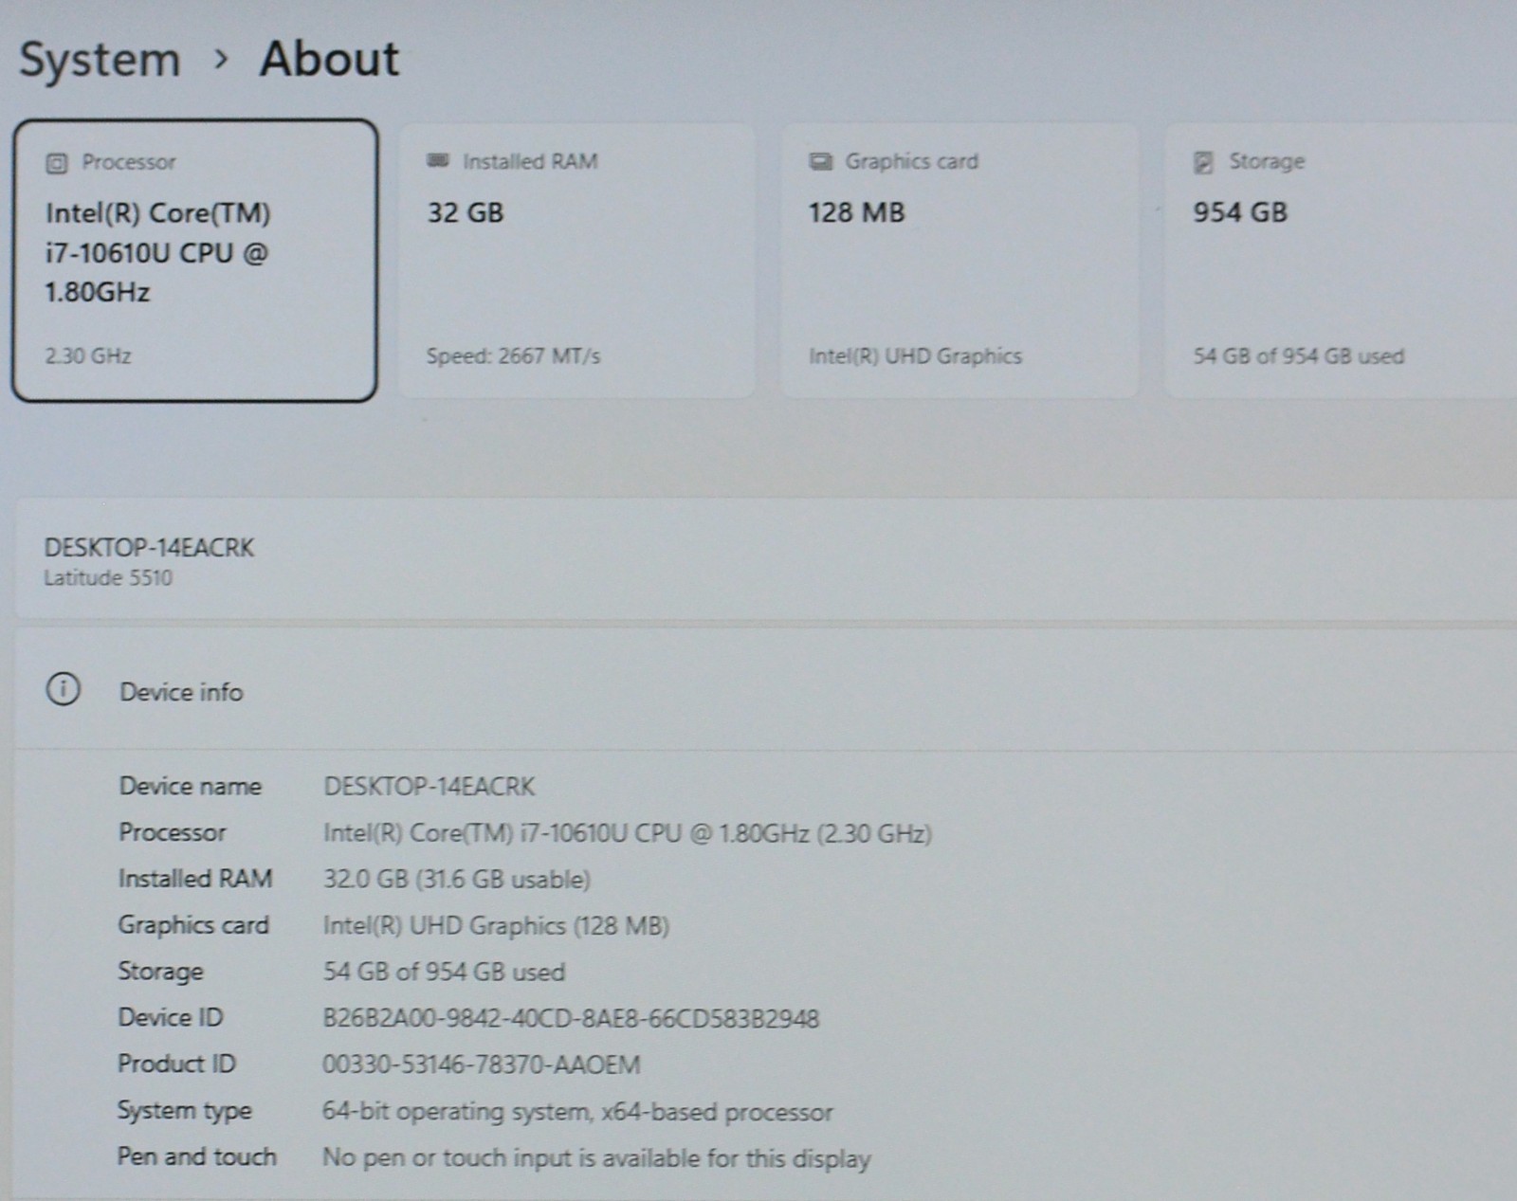1517x1201 pixels.
Task: Click '128 MB' value in Graphics card
Action: point(856,212)
